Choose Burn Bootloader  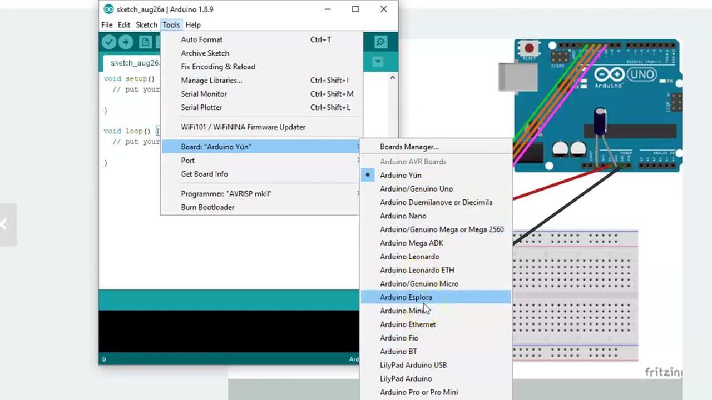pos(261,207)
